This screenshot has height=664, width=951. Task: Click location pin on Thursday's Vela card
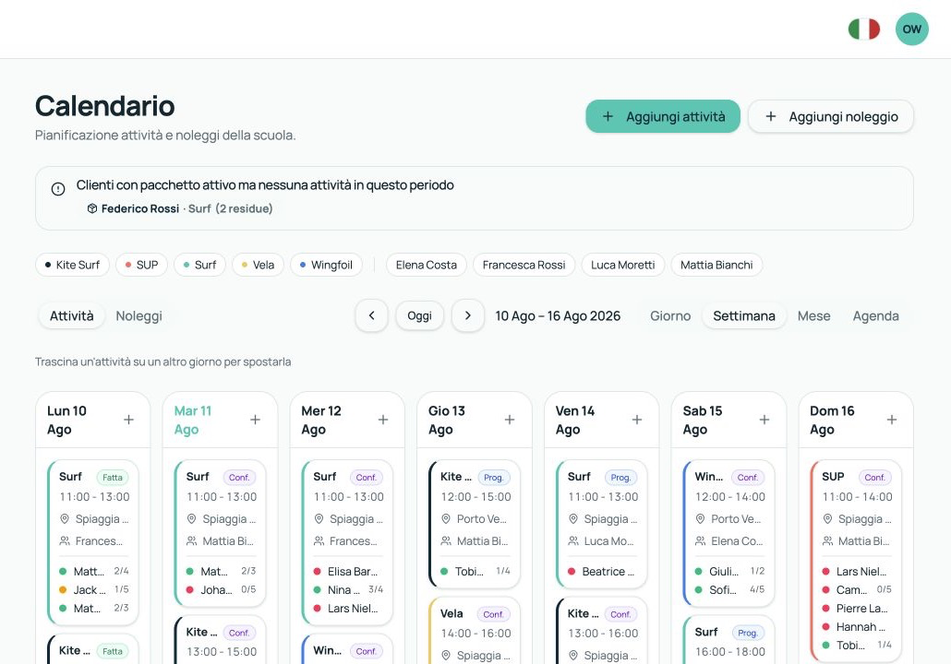pyautogui.click(x=446, y=655)
